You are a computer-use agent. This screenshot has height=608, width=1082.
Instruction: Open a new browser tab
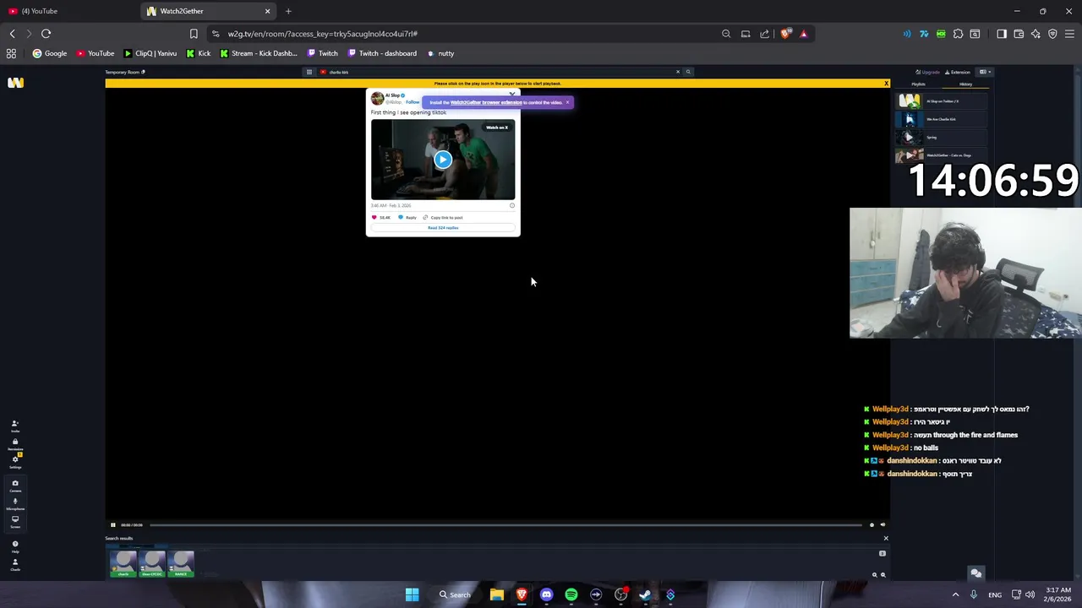point(288,11)
